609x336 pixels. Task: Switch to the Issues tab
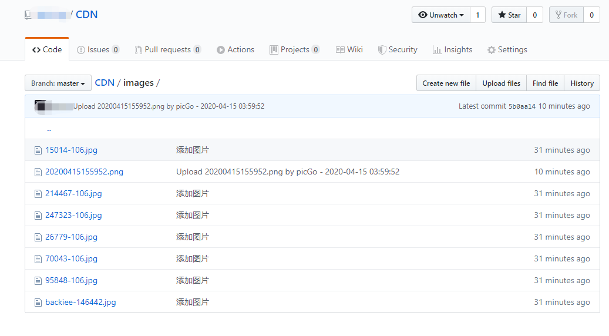click(98, 50)
